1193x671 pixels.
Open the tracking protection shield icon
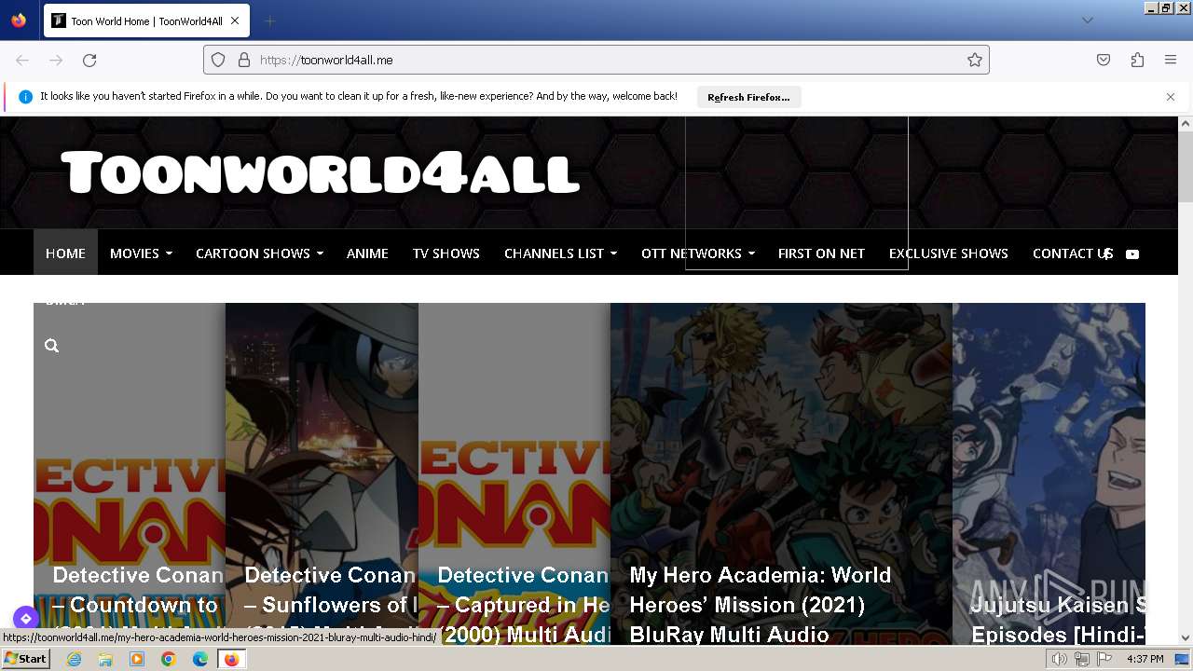coord(218,60)
